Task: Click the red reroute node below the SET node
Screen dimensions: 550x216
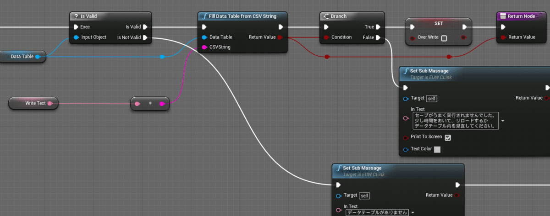Action: pyautogui.click(x=449, y=57)
